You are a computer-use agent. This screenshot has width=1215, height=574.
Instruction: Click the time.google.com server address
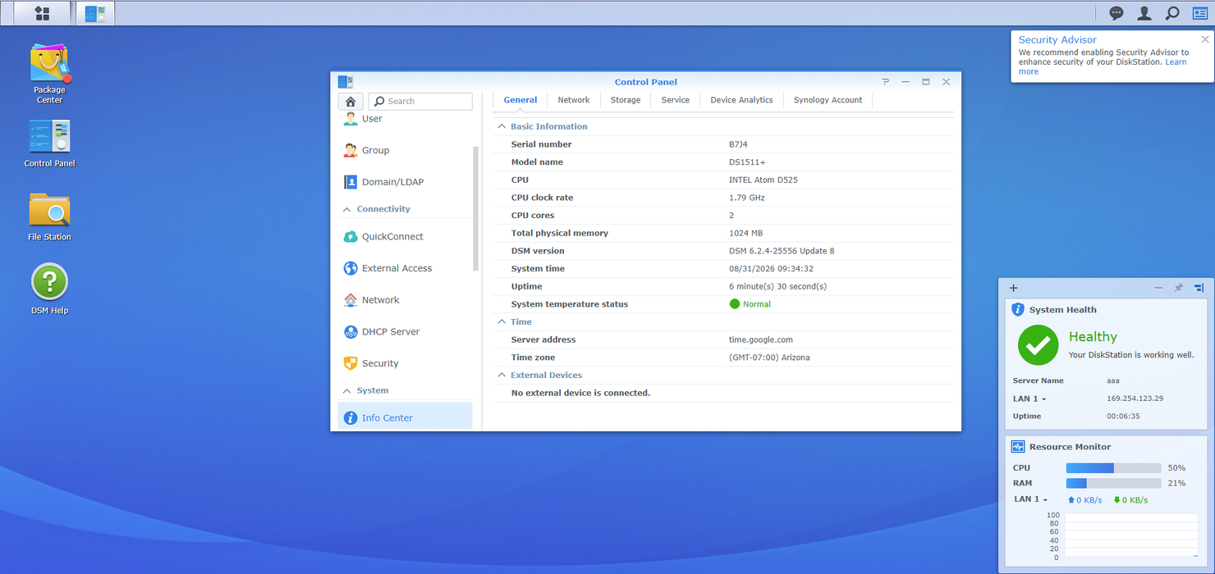coord(761,339)
